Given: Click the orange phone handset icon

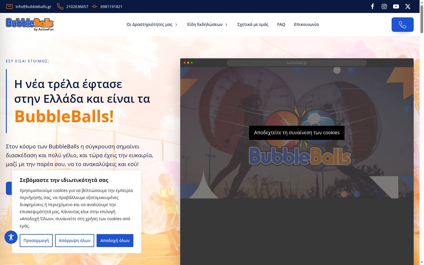Looking at the screenshot, I should (60, 6).
